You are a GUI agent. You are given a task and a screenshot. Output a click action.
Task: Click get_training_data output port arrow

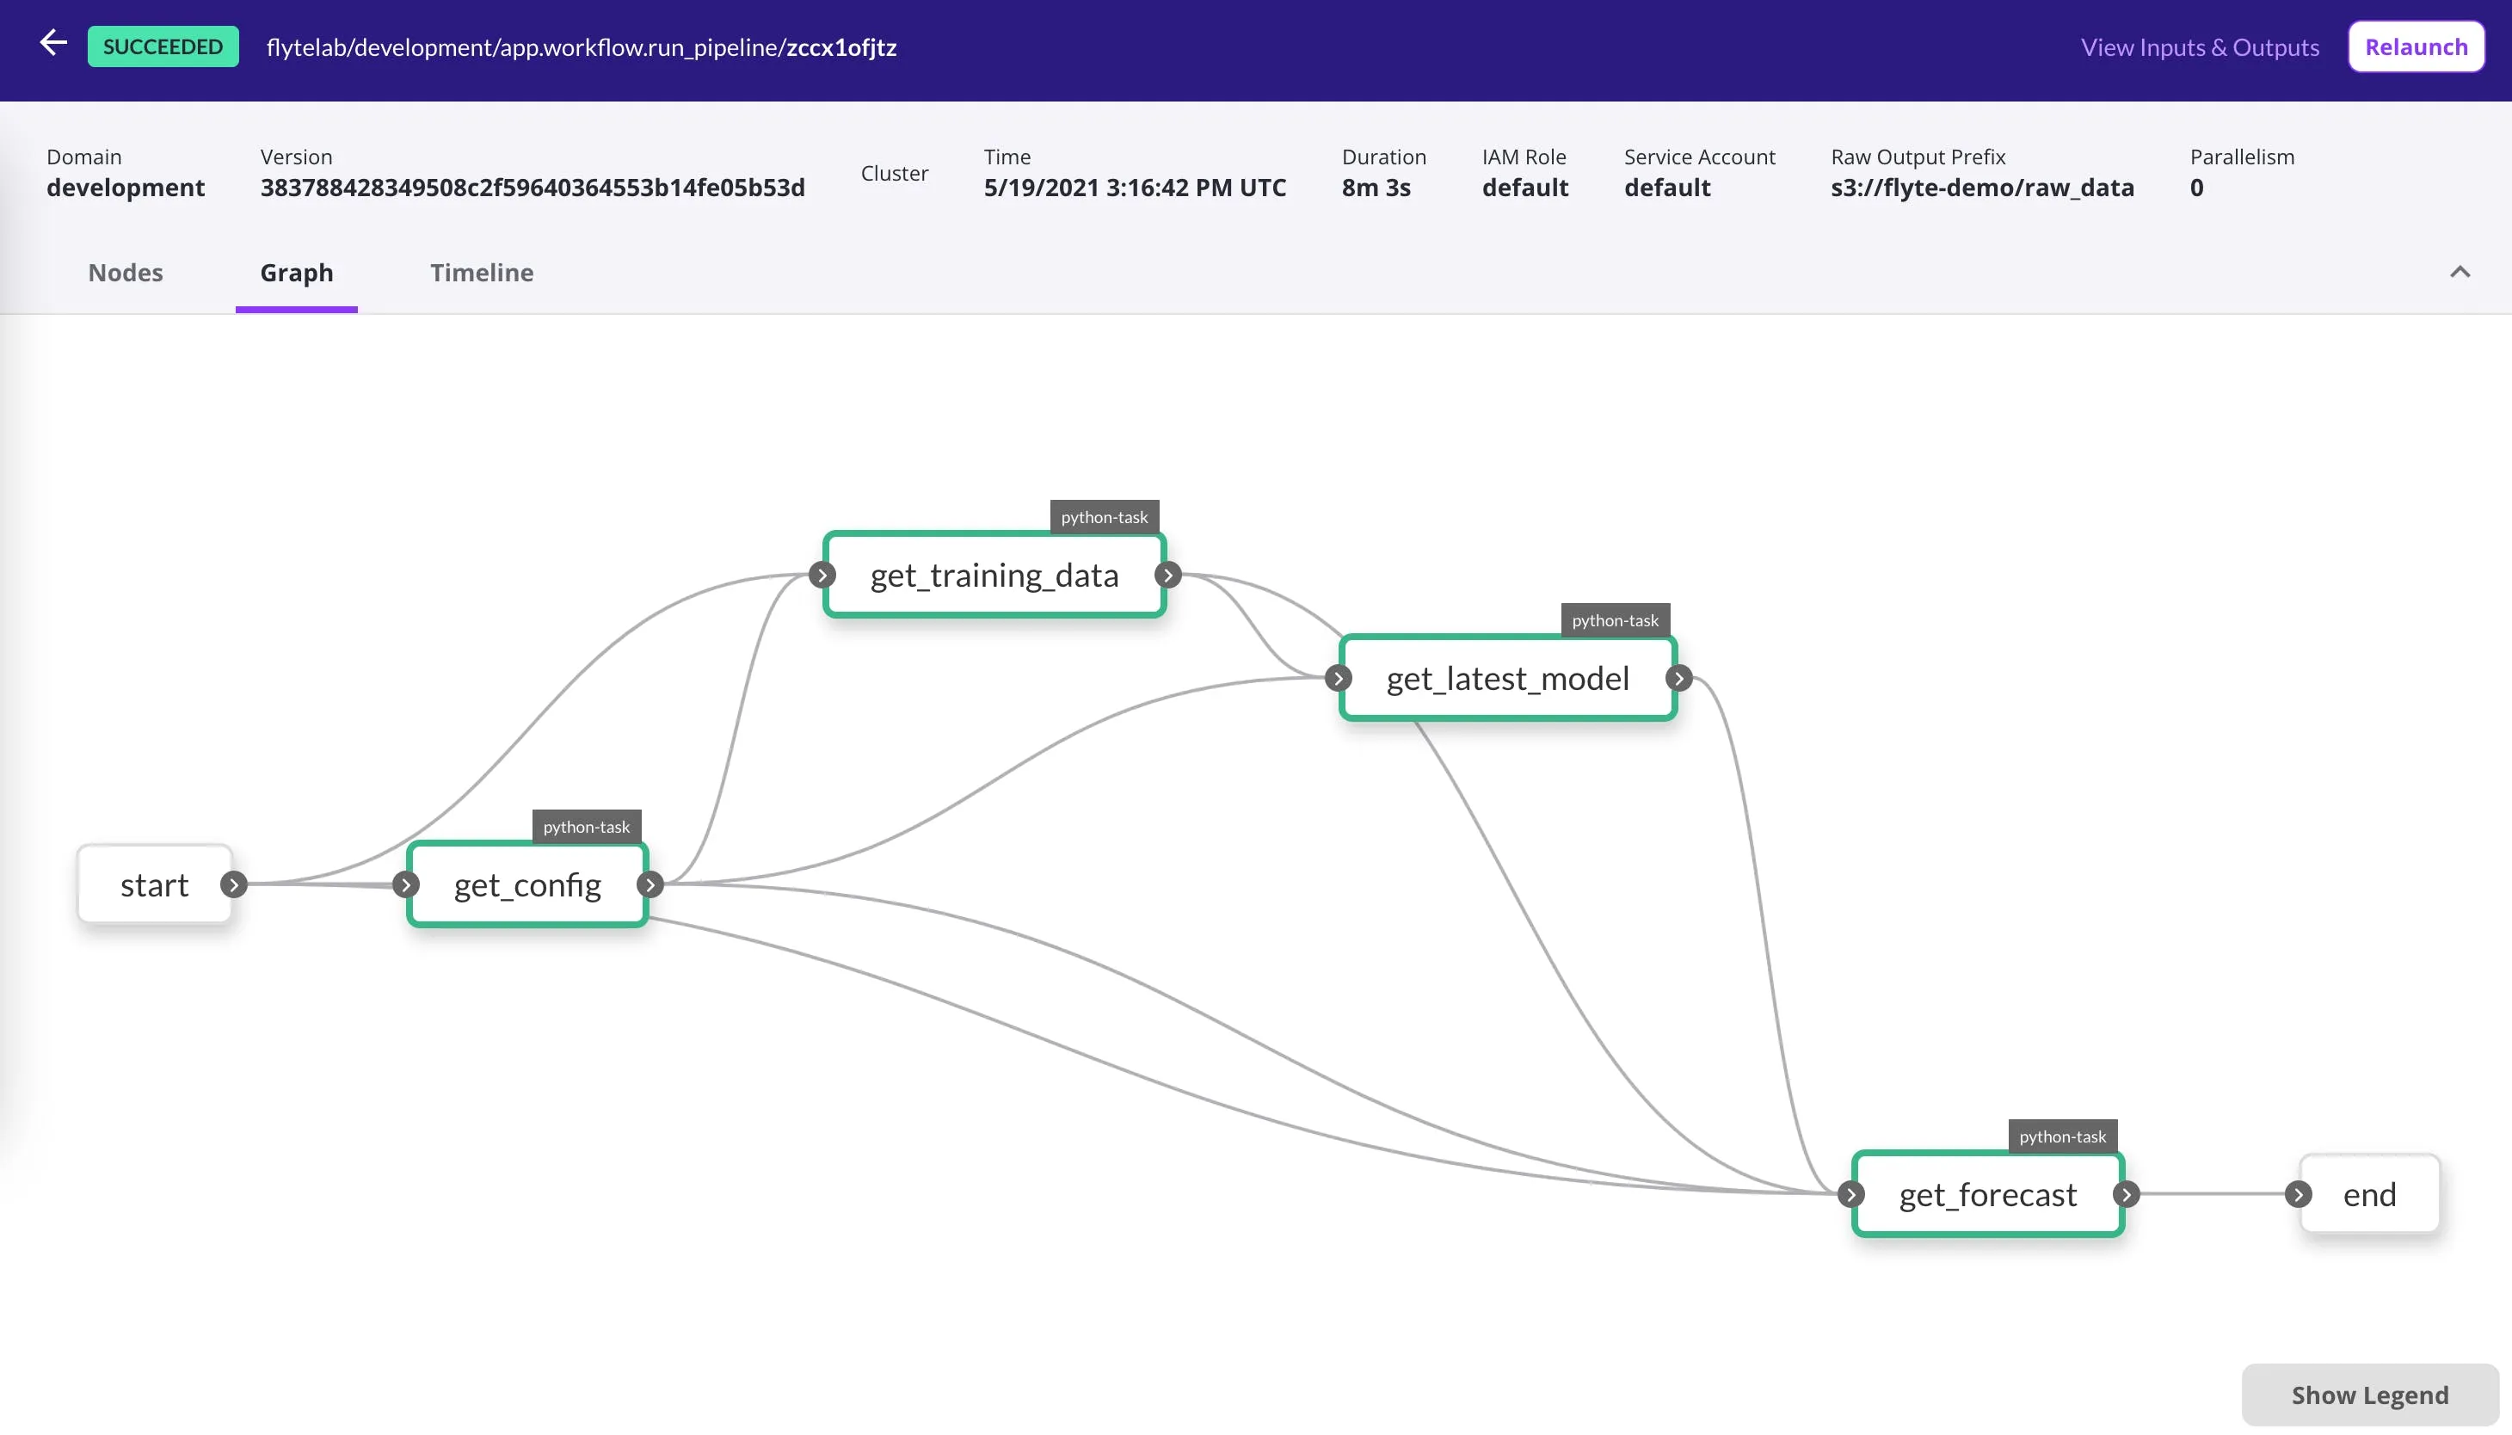click(x=1167, y=575)
